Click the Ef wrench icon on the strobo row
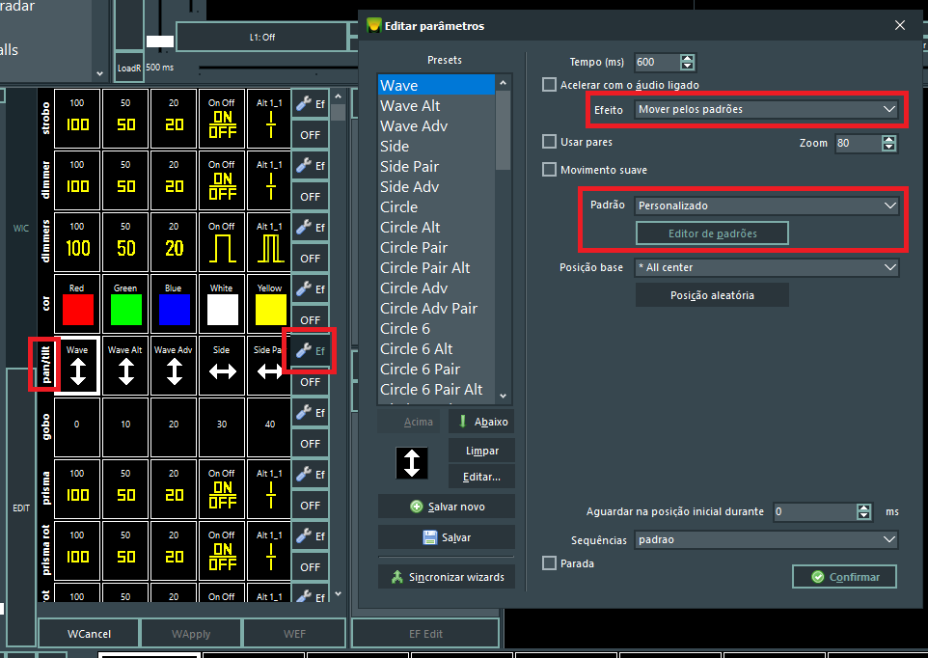The image size is (928, 658). tap(311, 103)
